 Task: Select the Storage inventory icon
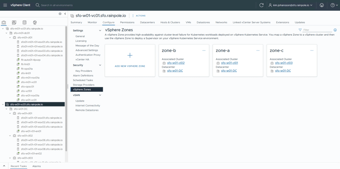pyautogui.click(x=24, y=23)
